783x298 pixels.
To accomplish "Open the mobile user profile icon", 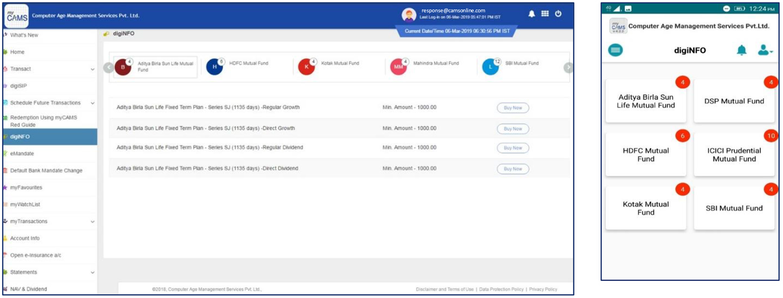I will [x=764, y=50].
